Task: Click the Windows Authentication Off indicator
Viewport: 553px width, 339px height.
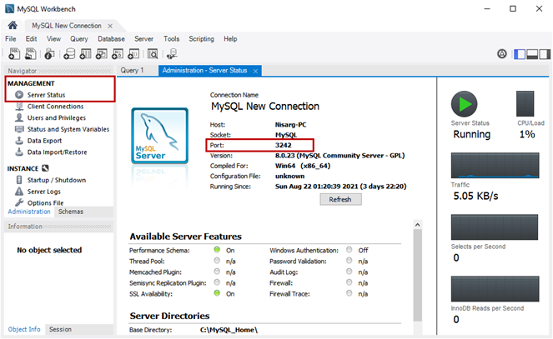Action: point(349,250)
